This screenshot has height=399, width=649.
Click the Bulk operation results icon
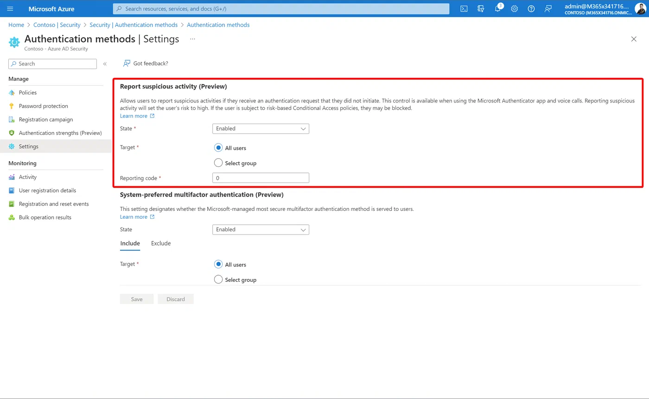click(x=12, y=217)
